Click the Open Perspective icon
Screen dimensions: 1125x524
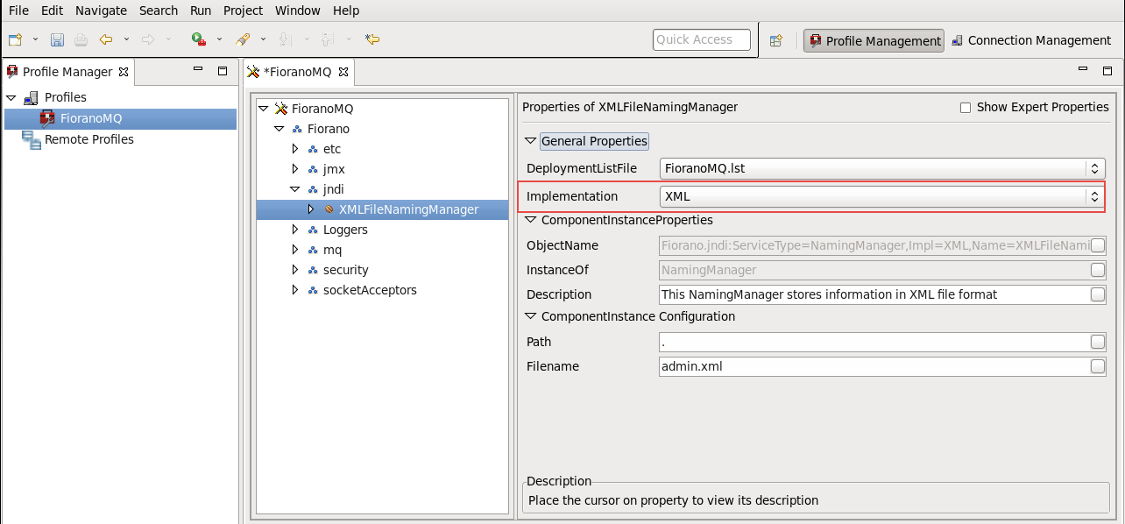(775, 40)
